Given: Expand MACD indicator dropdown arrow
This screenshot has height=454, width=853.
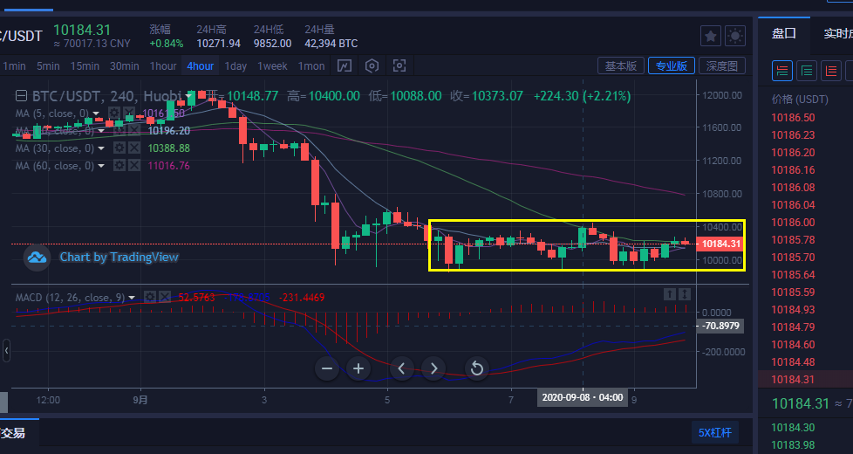Looking at the screenshot, I should coord(132,298).
